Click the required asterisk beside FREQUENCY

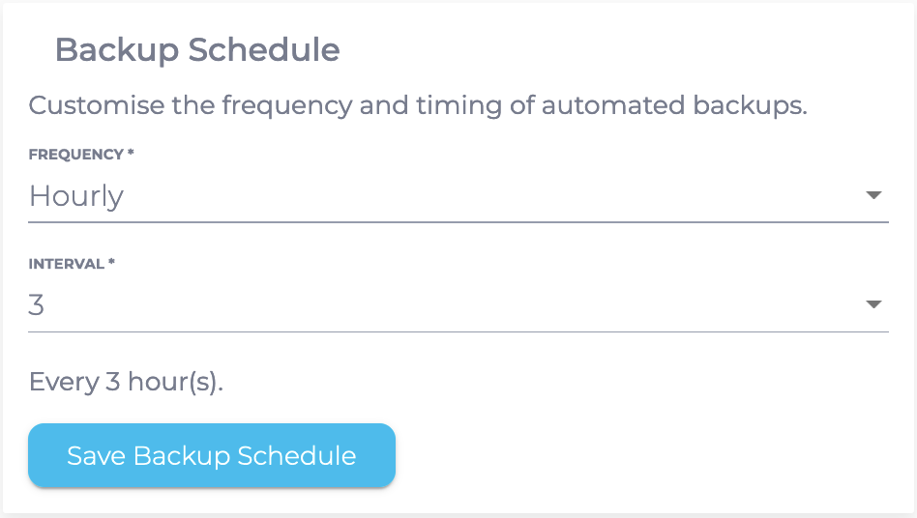[131, 154]
